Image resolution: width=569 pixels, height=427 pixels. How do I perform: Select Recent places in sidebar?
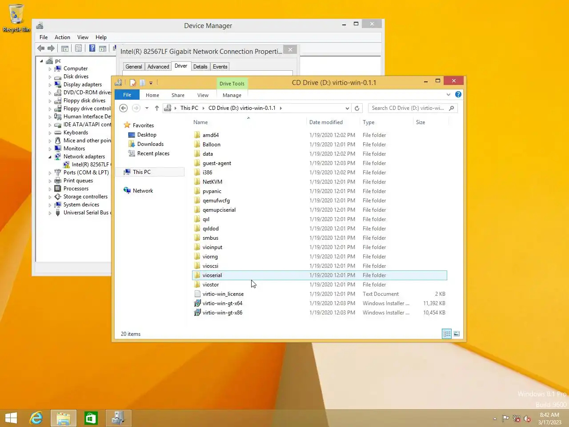[153, 153]
